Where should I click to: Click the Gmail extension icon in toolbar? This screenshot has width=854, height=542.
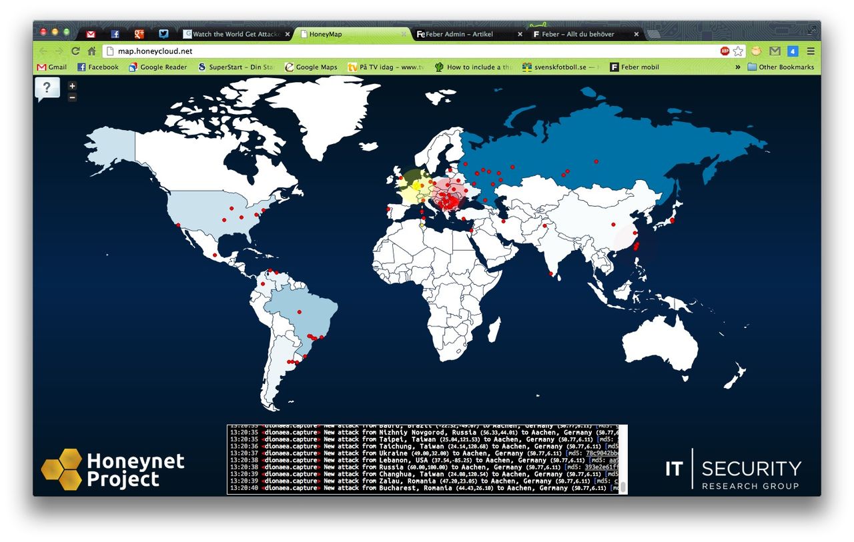click(775, 51)
